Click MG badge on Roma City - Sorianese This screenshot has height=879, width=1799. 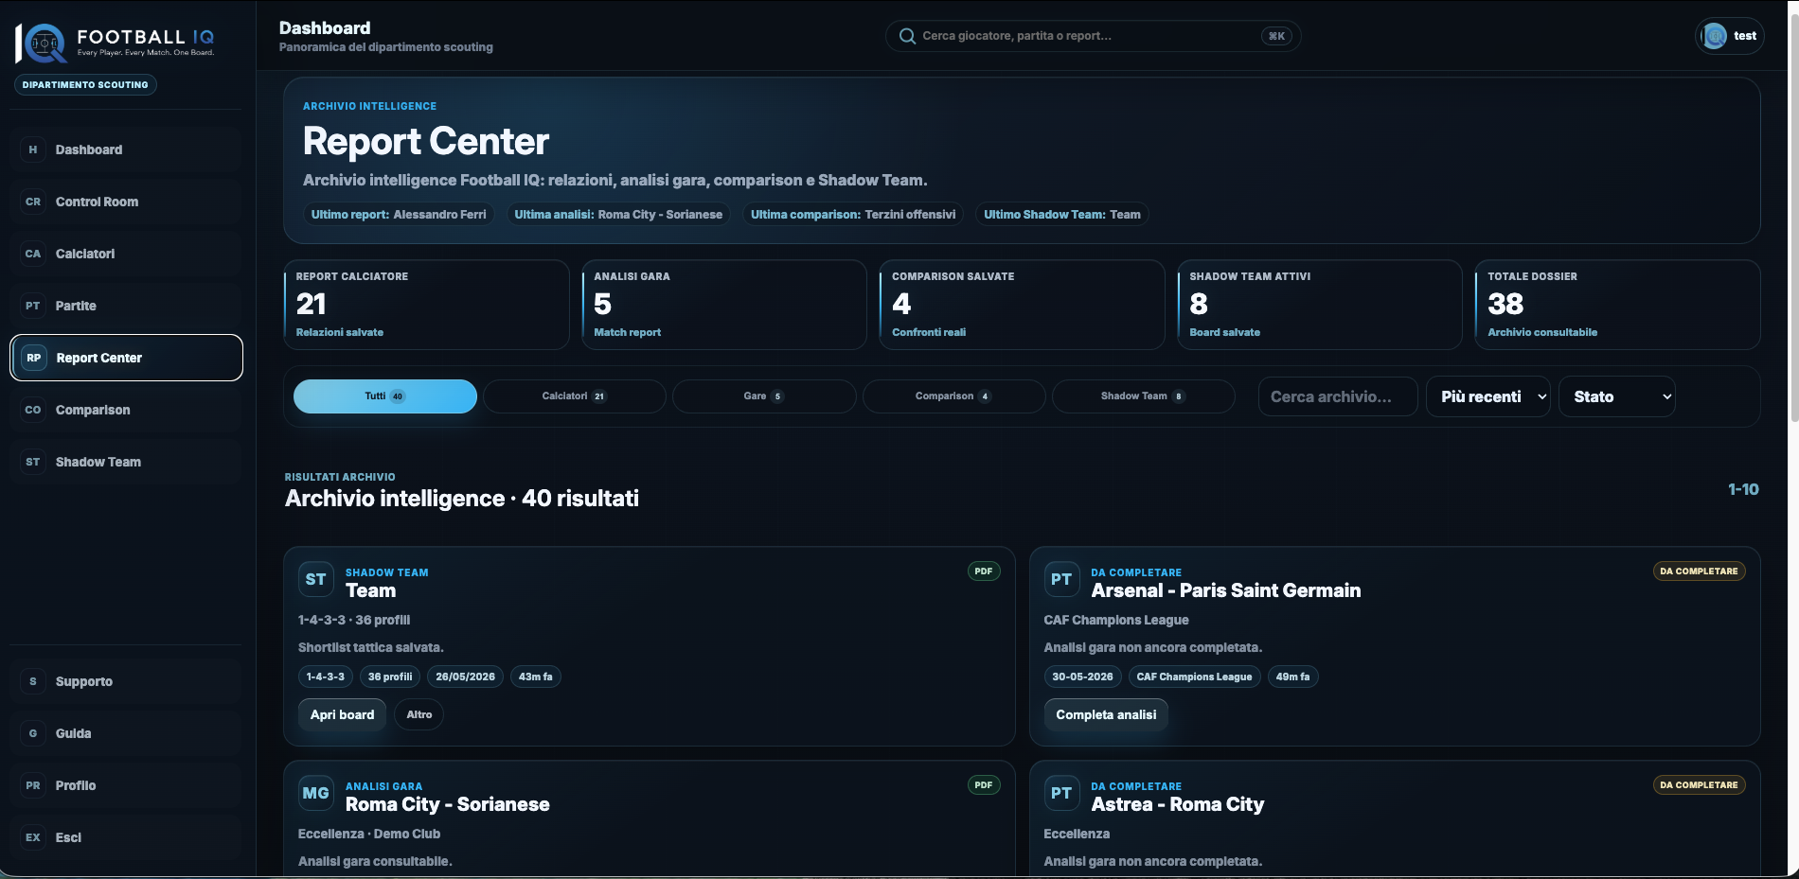316,794
